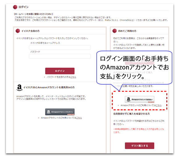The width and height of the screenshot is (179, 158).
Task: Click the red note about 新規会員登録
Action: click(139, 131)
